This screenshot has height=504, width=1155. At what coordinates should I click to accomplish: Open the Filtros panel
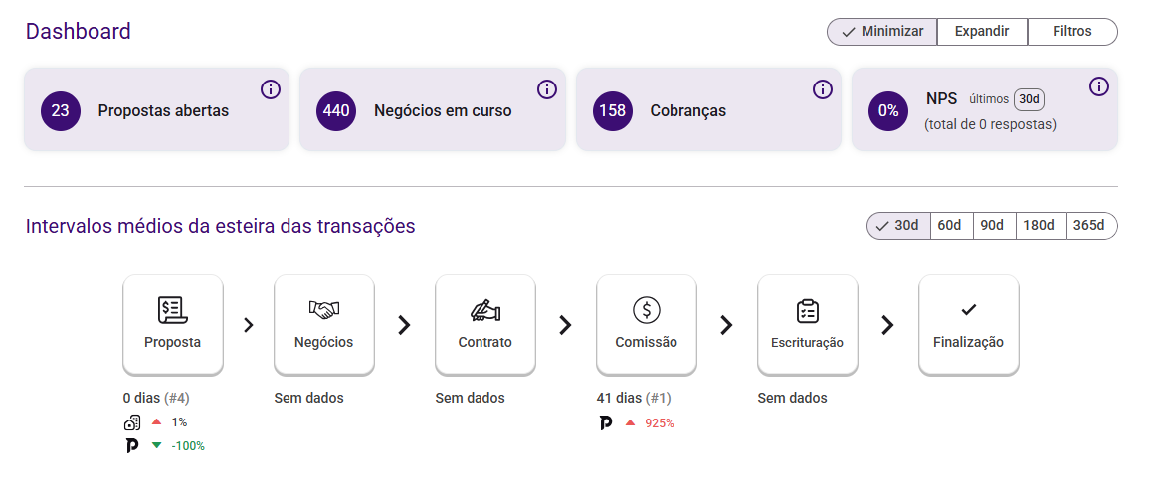pyautogui.click(x=1072, y=32)
